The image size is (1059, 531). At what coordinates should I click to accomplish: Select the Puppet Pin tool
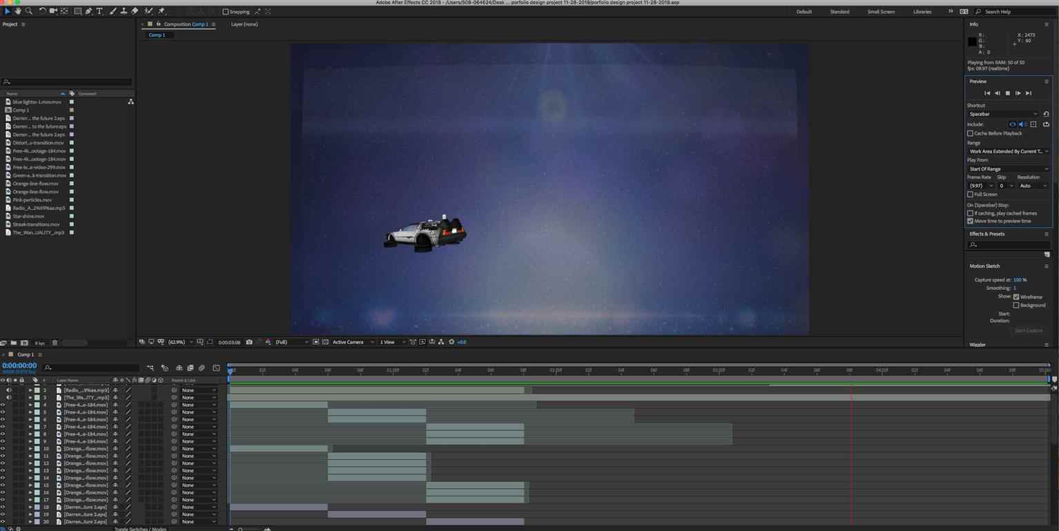[162, 11]
